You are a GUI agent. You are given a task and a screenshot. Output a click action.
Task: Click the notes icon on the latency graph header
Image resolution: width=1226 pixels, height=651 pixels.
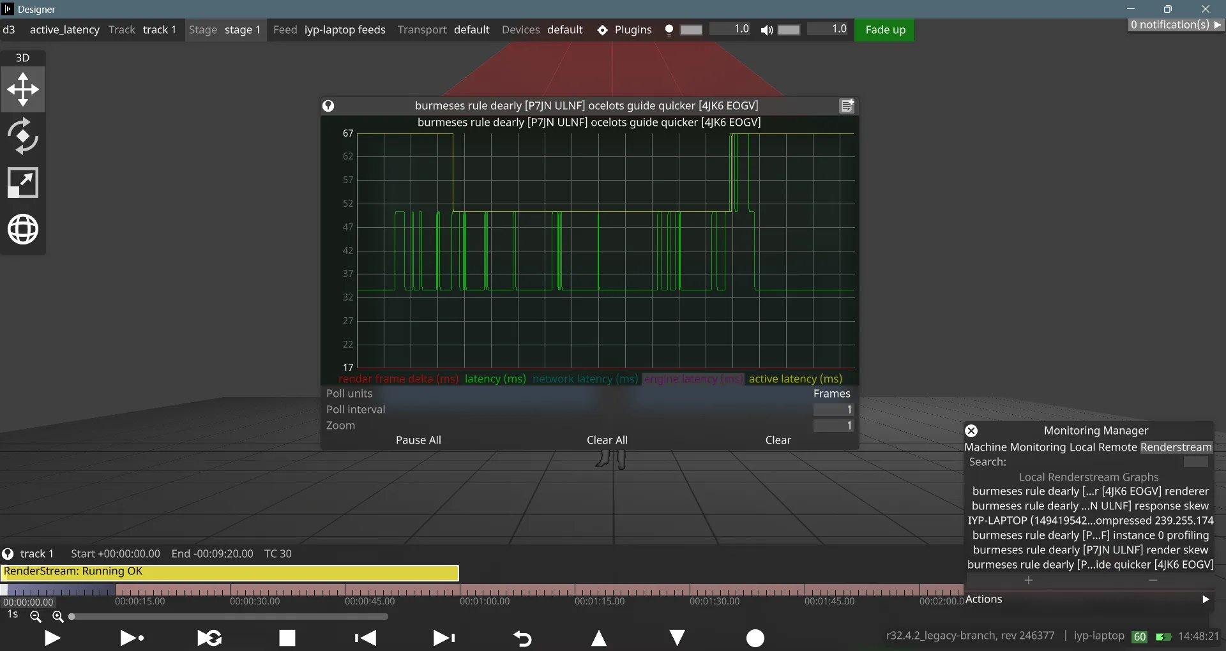847,105
